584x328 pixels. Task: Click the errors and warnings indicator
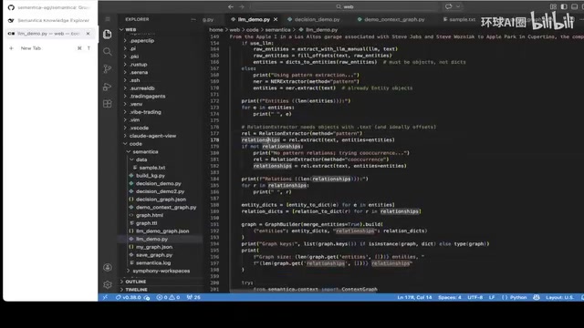click(x=168, y=297)
